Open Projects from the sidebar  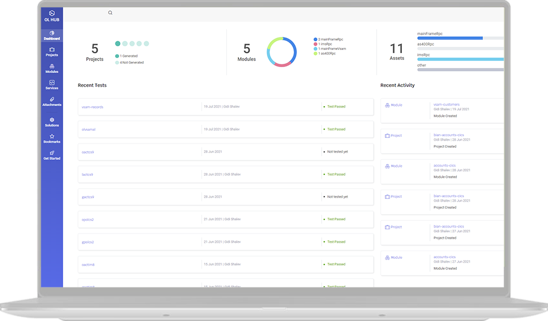pos(51,49)
